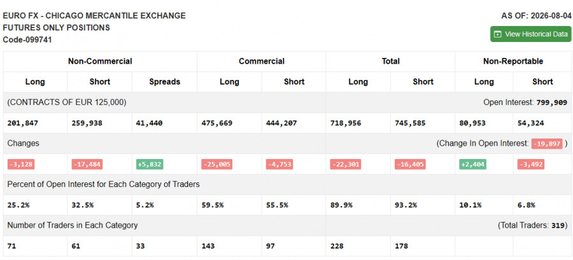
Task: Click the -3,128 change badge
Action: point(21,165)
